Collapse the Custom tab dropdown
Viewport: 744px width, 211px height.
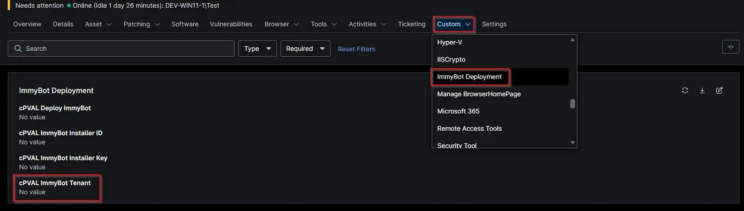(x=453, y=24)
